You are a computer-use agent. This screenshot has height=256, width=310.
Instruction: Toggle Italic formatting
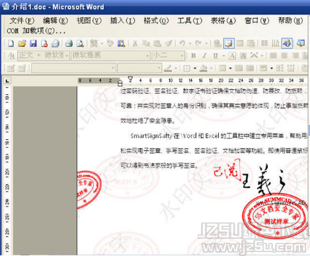coord(204,55)
